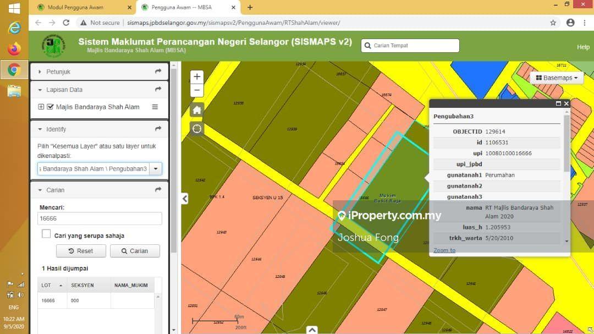Open Firefox from the taskbar
The width and height of the screenshot is (594, 334).
(14, 48)
